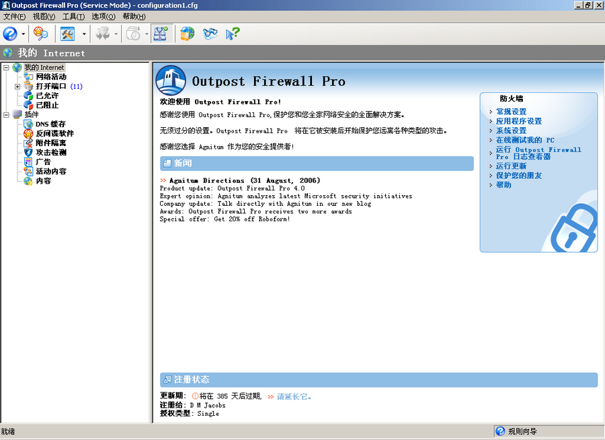Click the 内容 globe star icon
The image size is (605, 440).
[x=28, y=181]
